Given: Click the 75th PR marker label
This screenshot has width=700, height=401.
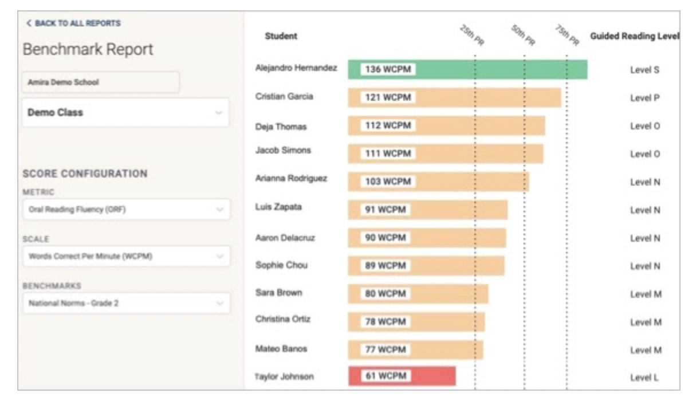Looking at the screenshot, I should tap(567, 36).
